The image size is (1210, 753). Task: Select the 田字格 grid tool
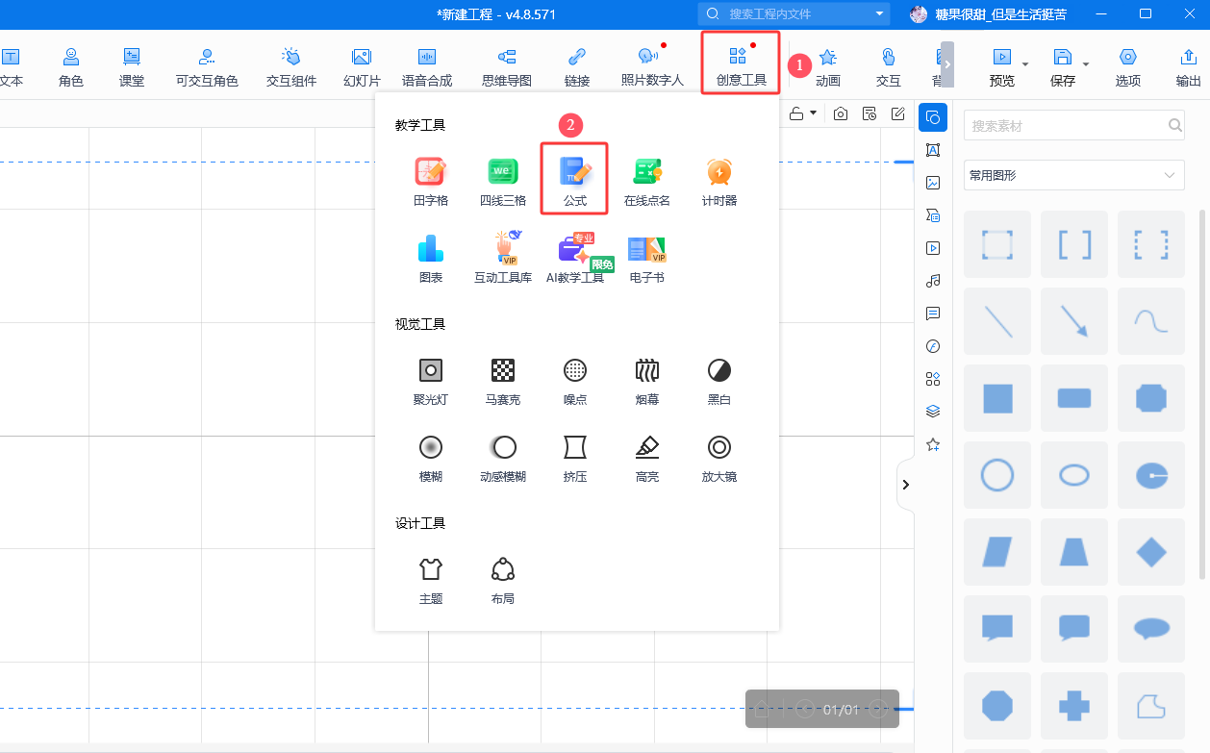click(x=430, y=179)
